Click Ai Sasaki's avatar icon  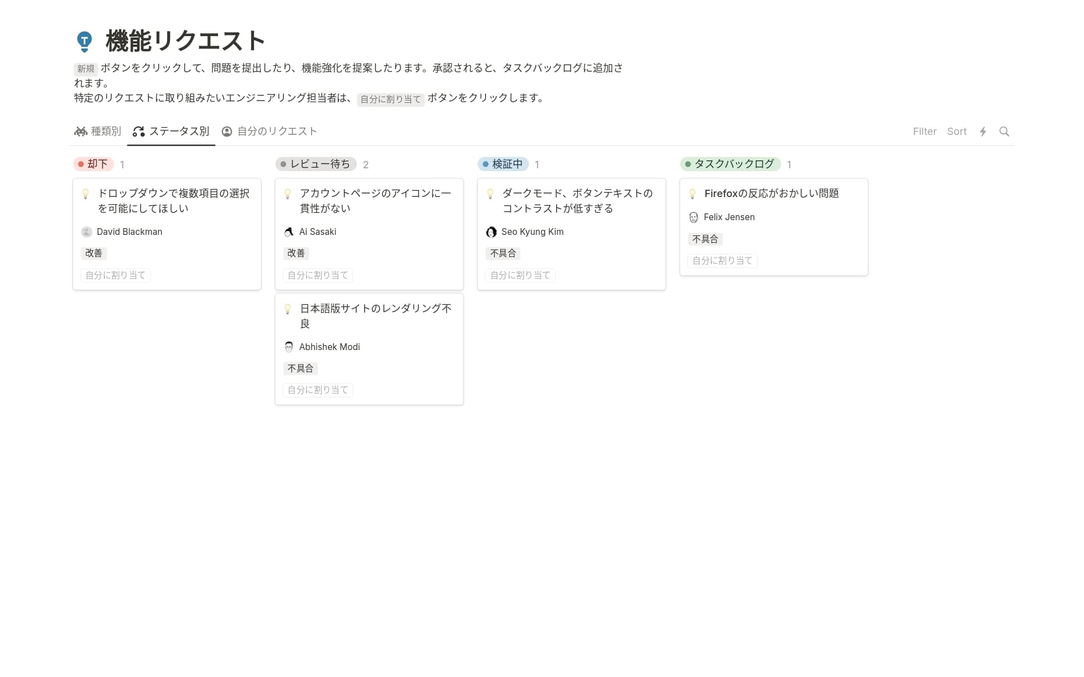click(x=289, y=232)
